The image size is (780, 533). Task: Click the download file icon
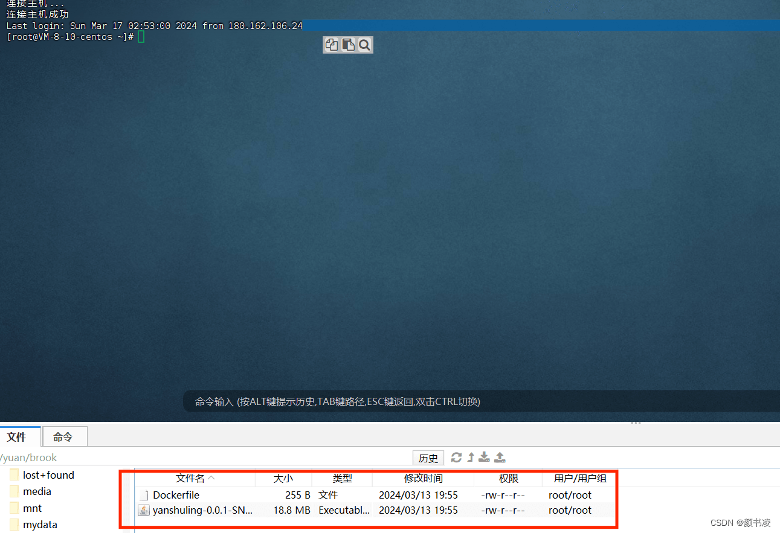[484, 458]
